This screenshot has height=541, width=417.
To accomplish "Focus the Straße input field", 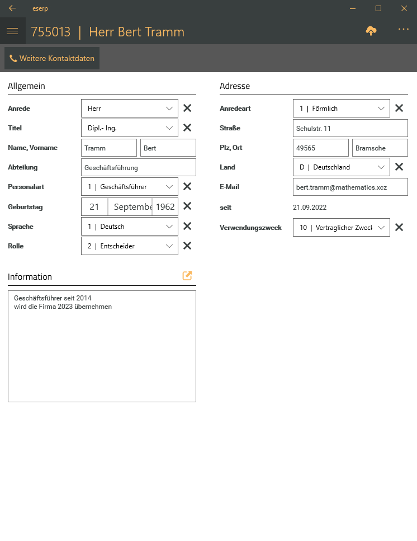I will [350, 128].
